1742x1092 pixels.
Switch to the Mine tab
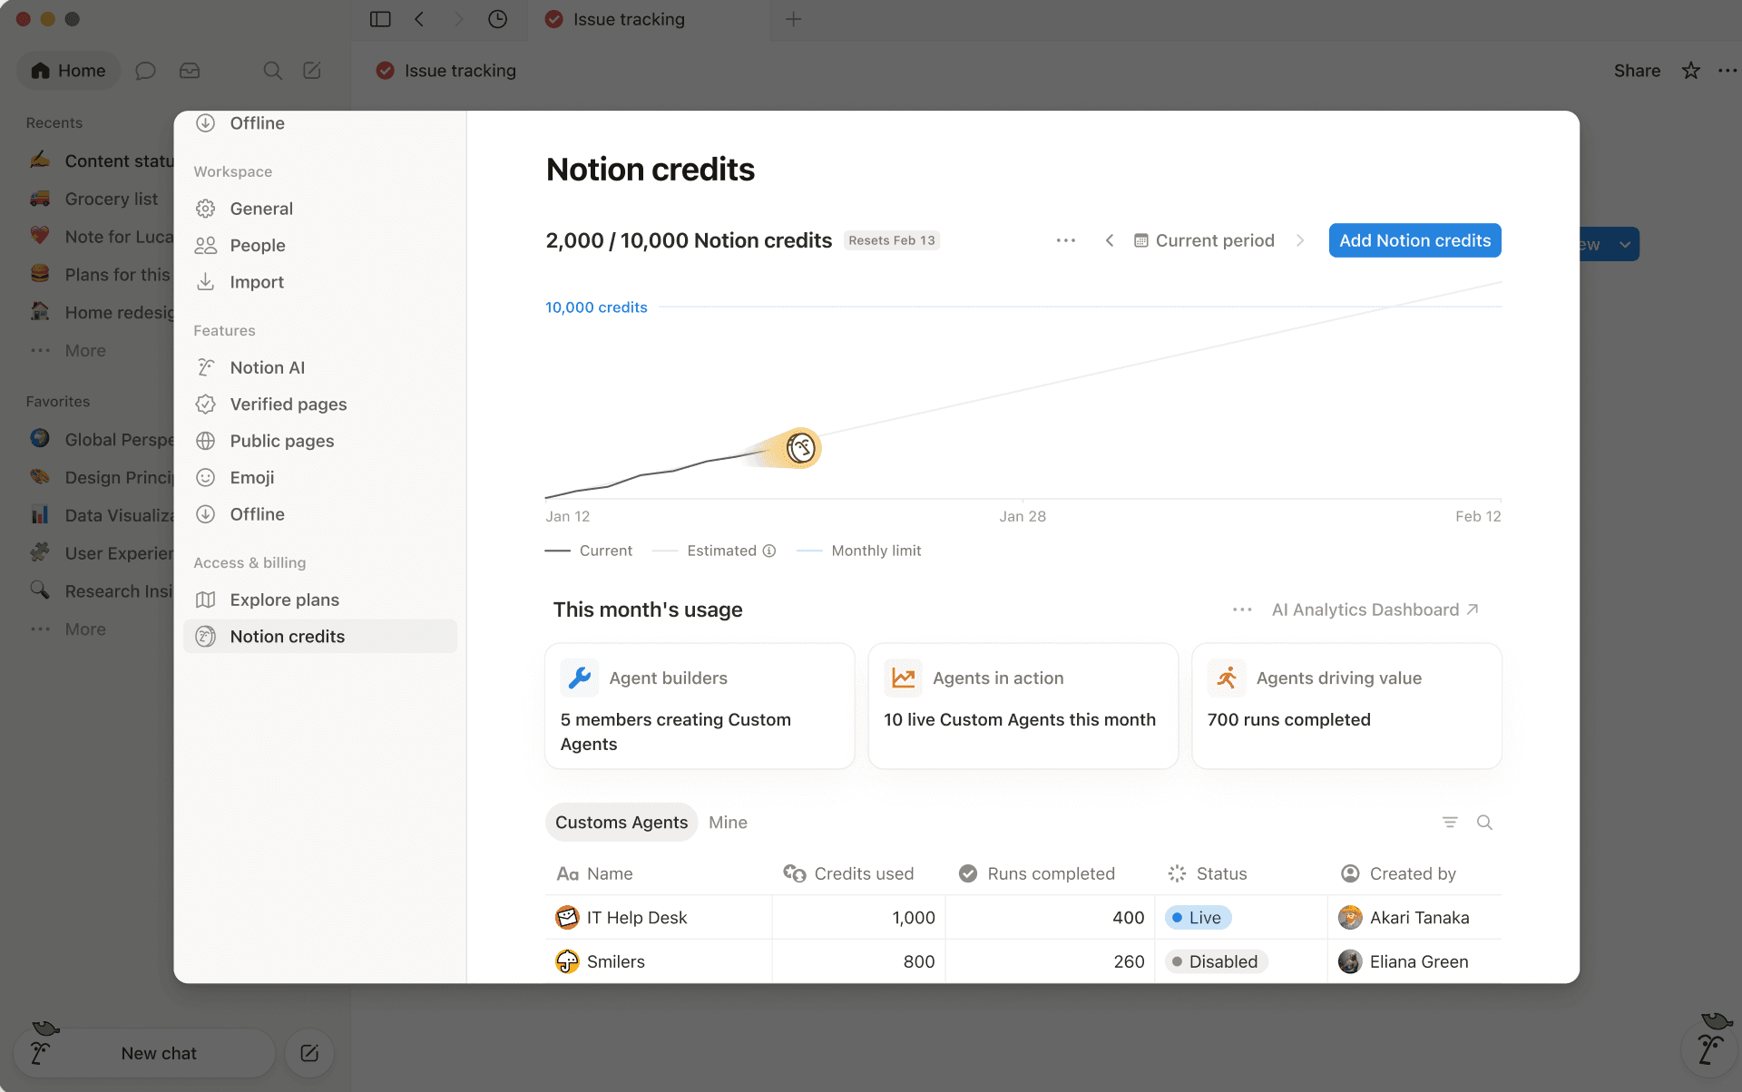point(728,822)
